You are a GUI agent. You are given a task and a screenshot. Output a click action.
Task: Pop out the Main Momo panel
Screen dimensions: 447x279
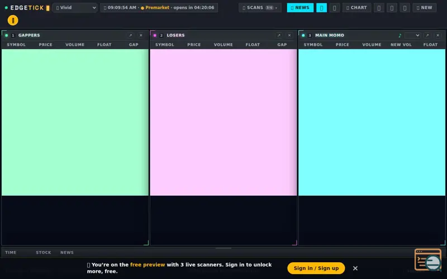click(x=427, y=35)
